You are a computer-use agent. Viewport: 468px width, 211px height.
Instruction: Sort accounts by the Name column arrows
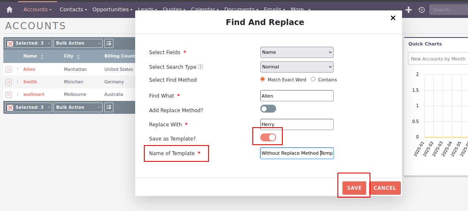point(42,56)
